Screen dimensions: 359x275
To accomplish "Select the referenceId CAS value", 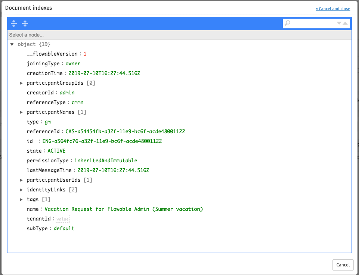I will pos(125,132).
